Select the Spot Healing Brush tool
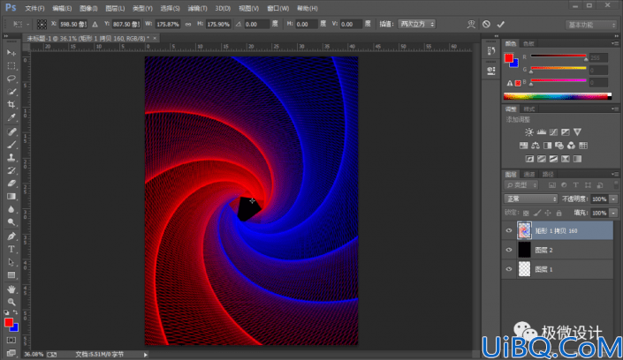 pos(11,131)
